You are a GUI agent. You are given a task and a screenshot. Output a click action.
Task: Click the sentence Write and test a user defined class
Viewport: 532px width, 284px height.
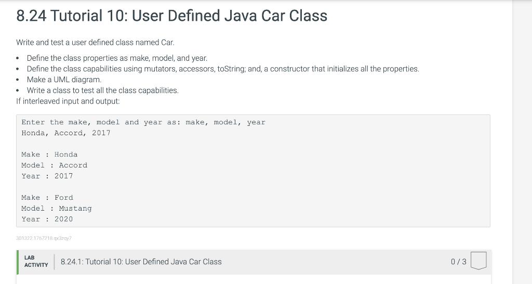(x=95, y=42)
